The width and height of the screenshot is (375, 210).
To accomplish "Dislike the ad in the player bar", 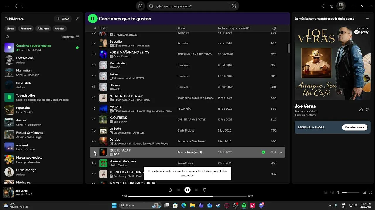I will (x=205, y=190).
